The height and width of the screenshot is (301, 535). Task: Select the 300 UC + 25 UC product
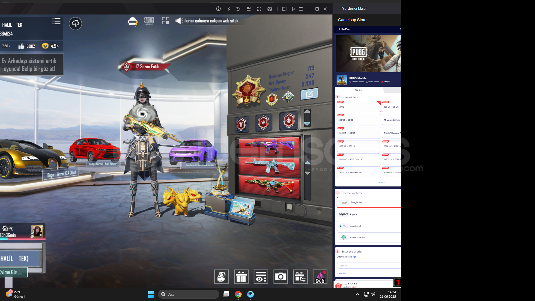tap(391, 107)
